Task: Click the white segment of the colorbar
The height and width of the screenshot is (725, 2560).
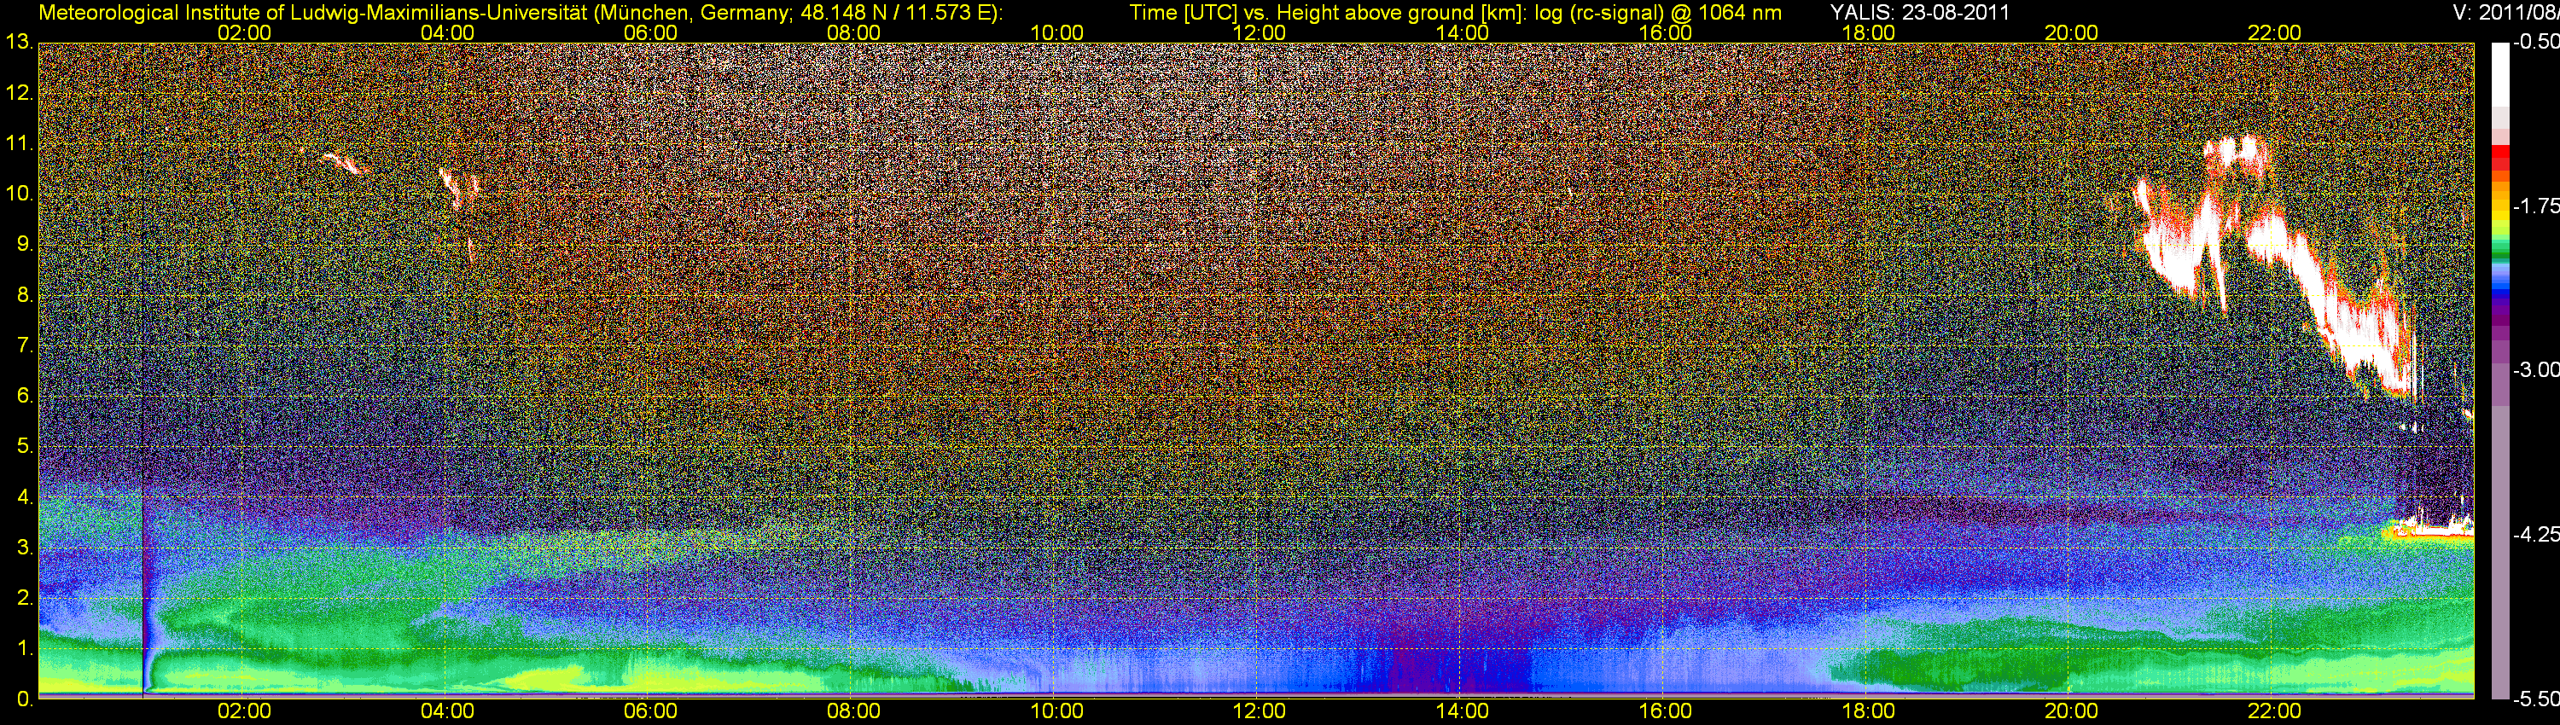Action: 2500,74
